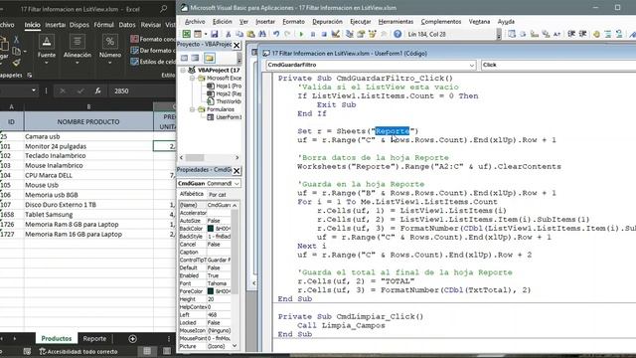Screen dimensions: 636x358
Task: Click the Excel formula bar showing 2850
Action: tap(142, 90)
